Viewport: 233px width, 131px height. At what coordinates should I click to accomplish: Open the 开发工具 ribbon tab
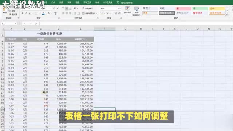[87, 3]
